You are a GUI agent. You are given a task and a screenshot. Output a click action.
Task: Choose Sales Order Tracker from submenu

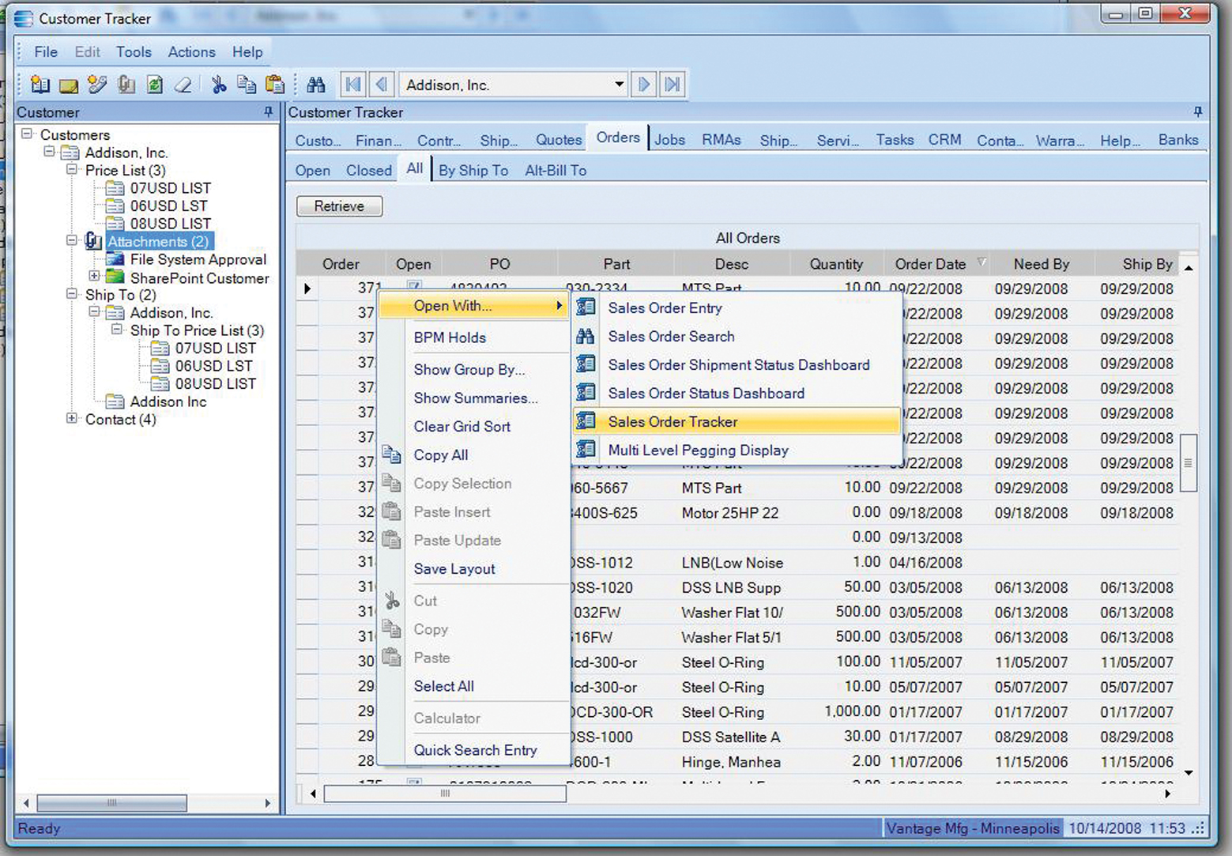673,422
